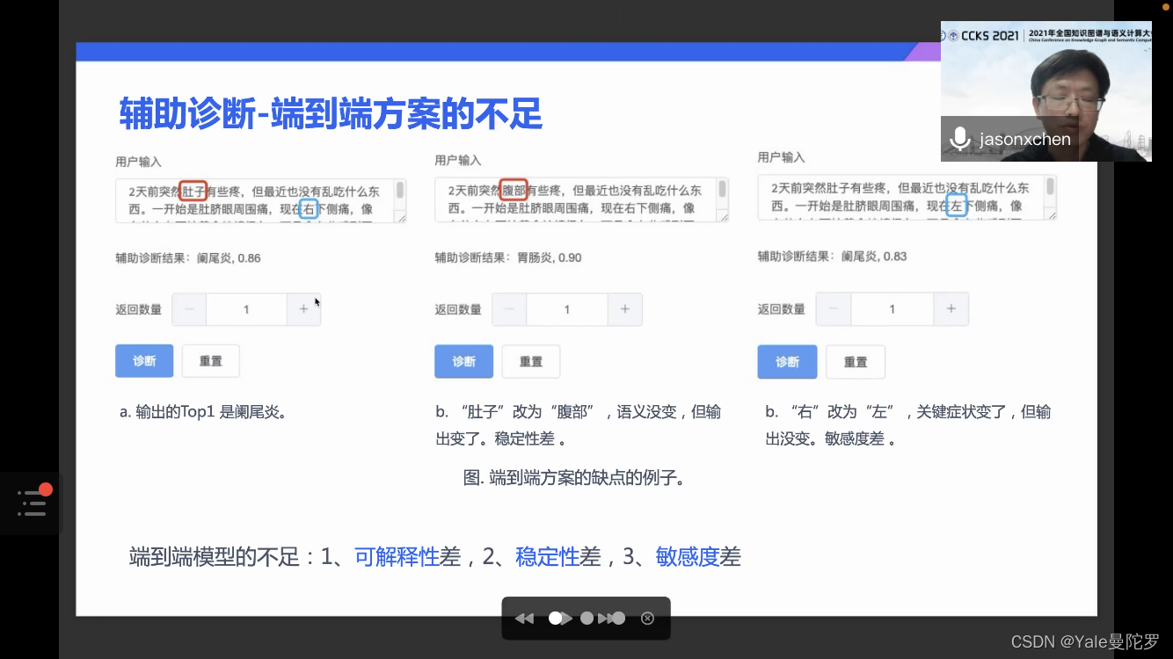Decrease return count in the 阑尾炎, 0.83 panel
The width and height of the screenshot is (1173, 659).
tap(834, 308)
